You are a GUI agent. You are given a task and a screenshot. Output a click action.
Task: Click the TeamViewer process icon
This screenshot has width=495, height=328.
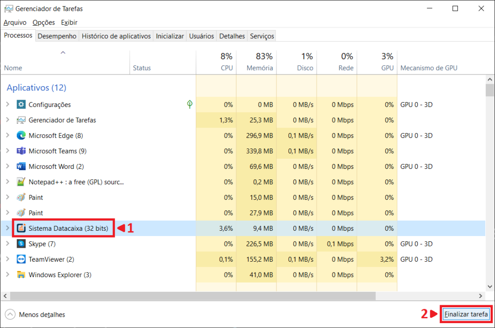tap(21, 259)
